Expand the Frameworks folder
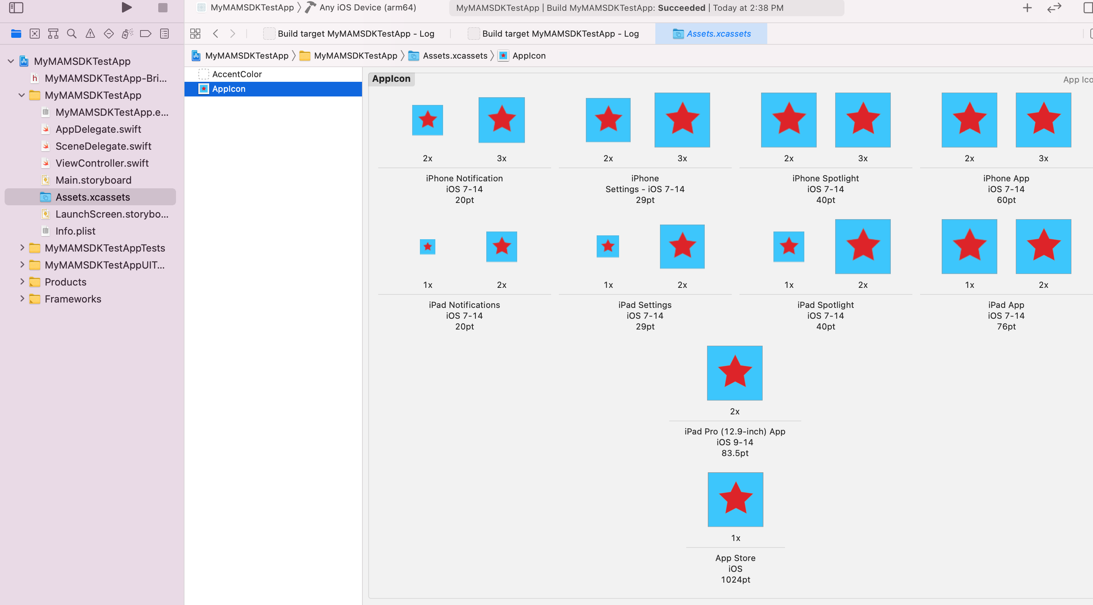Image resolution: width=1093 pixels, height=605 pixels. (22, 299)
